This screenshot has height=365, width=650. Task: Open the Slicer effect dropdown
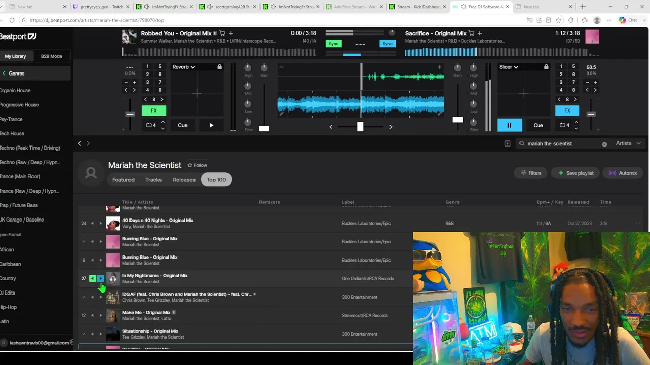[x=508, y=67]
